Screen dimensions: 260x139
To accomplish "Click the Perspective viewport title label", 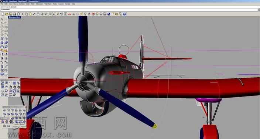I will point(15,17).
